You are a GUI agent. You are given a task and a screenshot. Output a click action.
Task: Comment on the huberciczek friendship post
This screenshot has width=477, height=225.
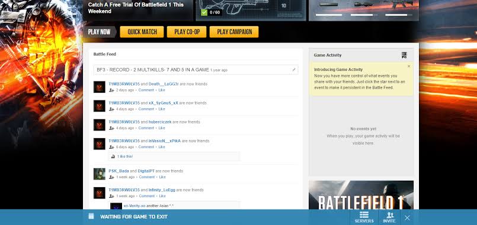146,128
